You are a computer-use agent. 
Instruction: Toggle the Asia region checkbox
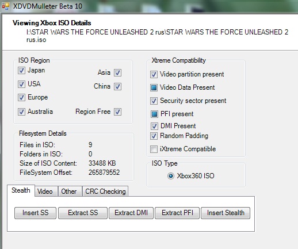coord(117,72)
